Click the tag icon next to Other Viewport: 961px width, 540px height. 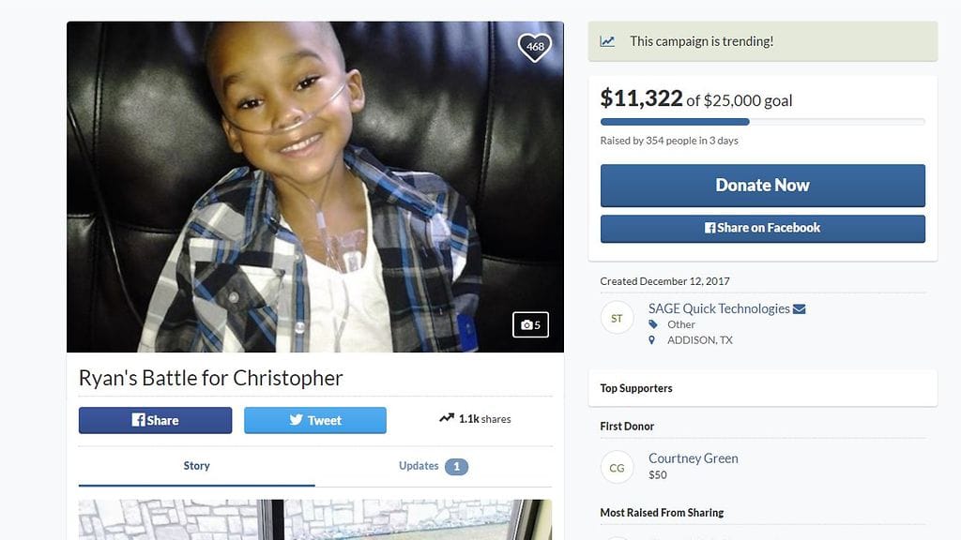click(x=653, y=324)
